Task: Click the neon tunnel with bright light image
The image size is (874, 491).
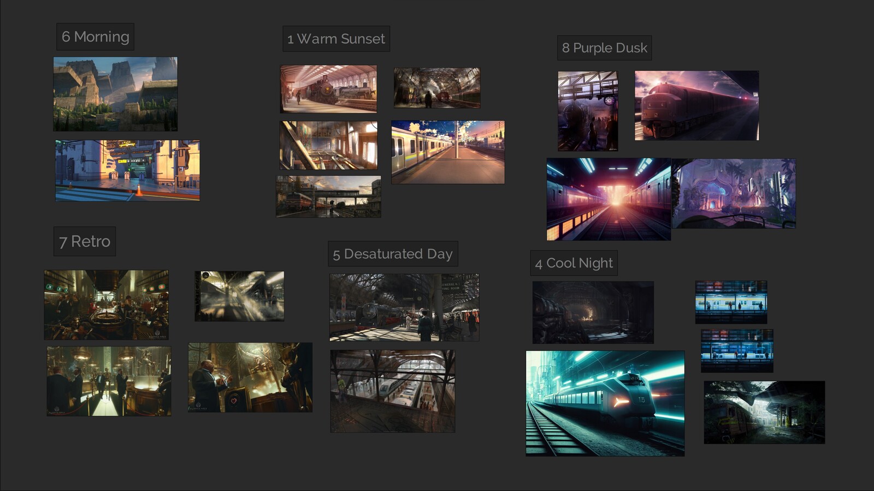Action: [x=609, y=199]
